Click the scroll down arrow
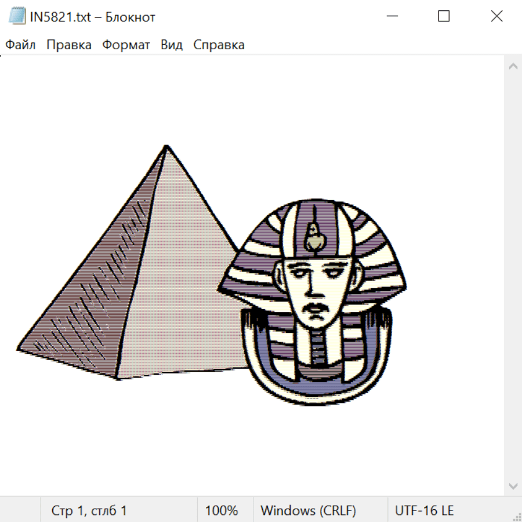The width and height of the screenshot is (522, 522). pyautogui.click(x=513, y=485)
